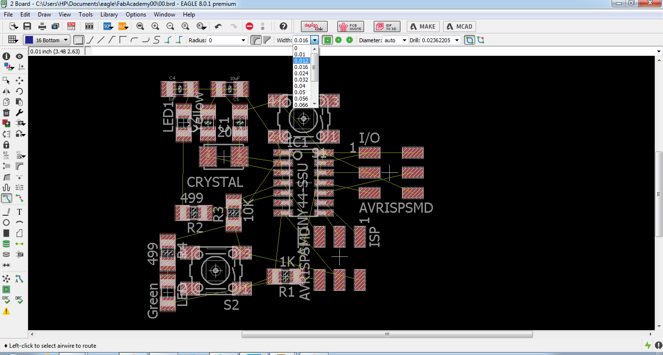Open the help question mark
This screenshot has height=355, width=663.
pos(283,26)
